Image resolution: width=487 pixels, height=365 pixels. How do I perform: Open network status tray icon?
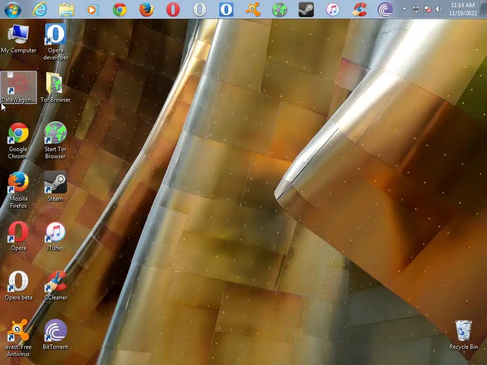[x=416, y=9]
